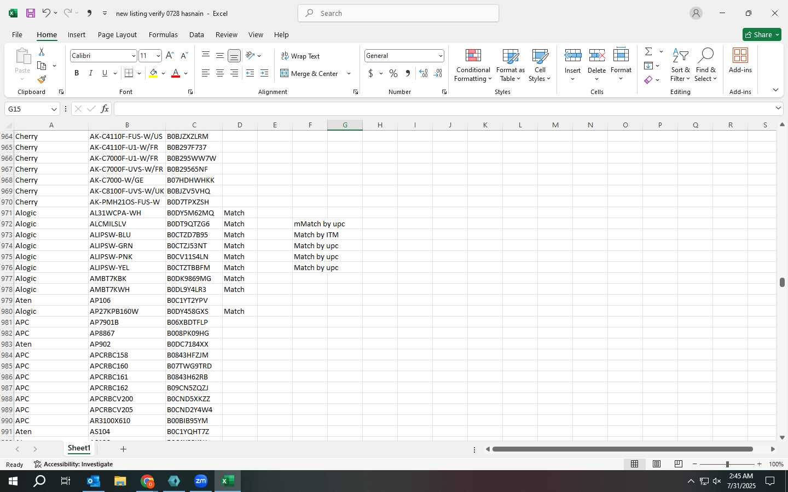Switch to the Review tab
This screenshot has width=788, height=492.
[227, 34]
